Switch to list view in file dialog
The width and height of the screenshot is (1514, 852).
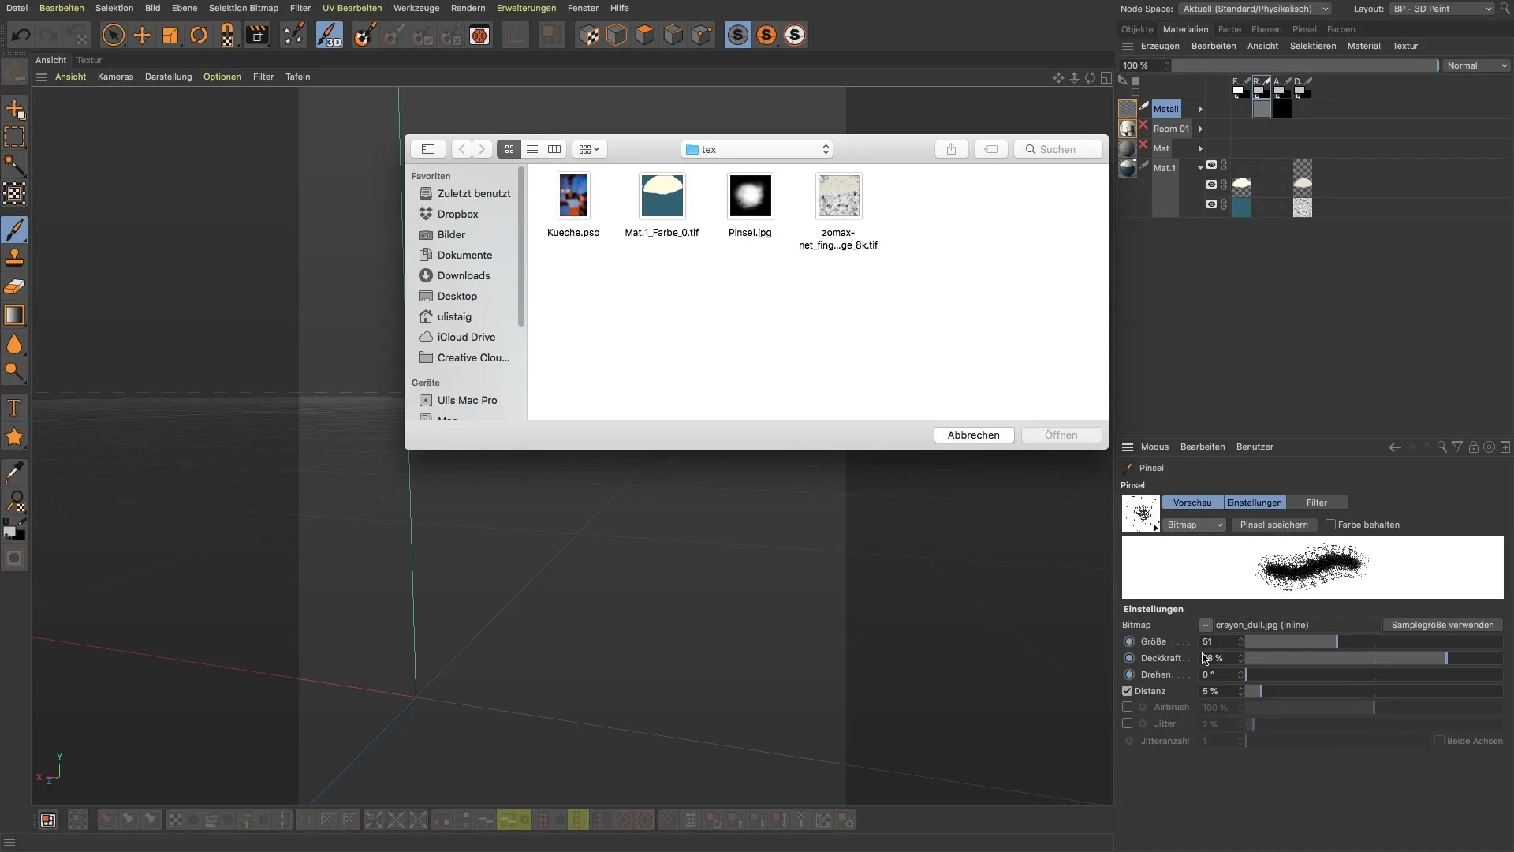[x=532, y=149]
